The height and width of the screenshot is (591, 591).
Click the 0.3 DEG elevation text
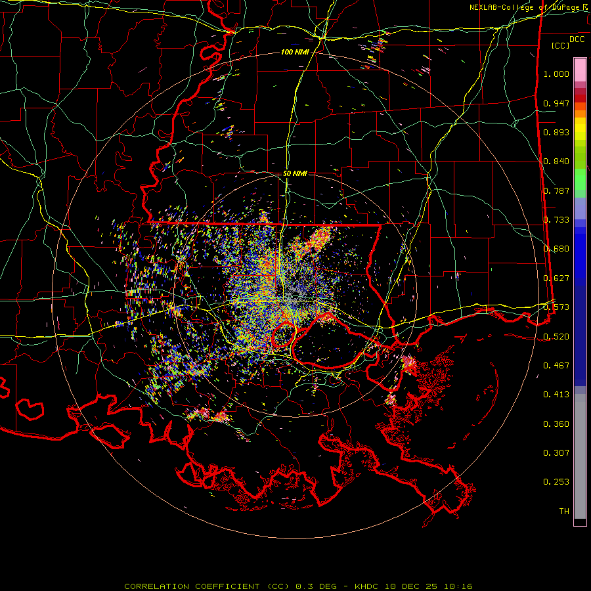316,586
